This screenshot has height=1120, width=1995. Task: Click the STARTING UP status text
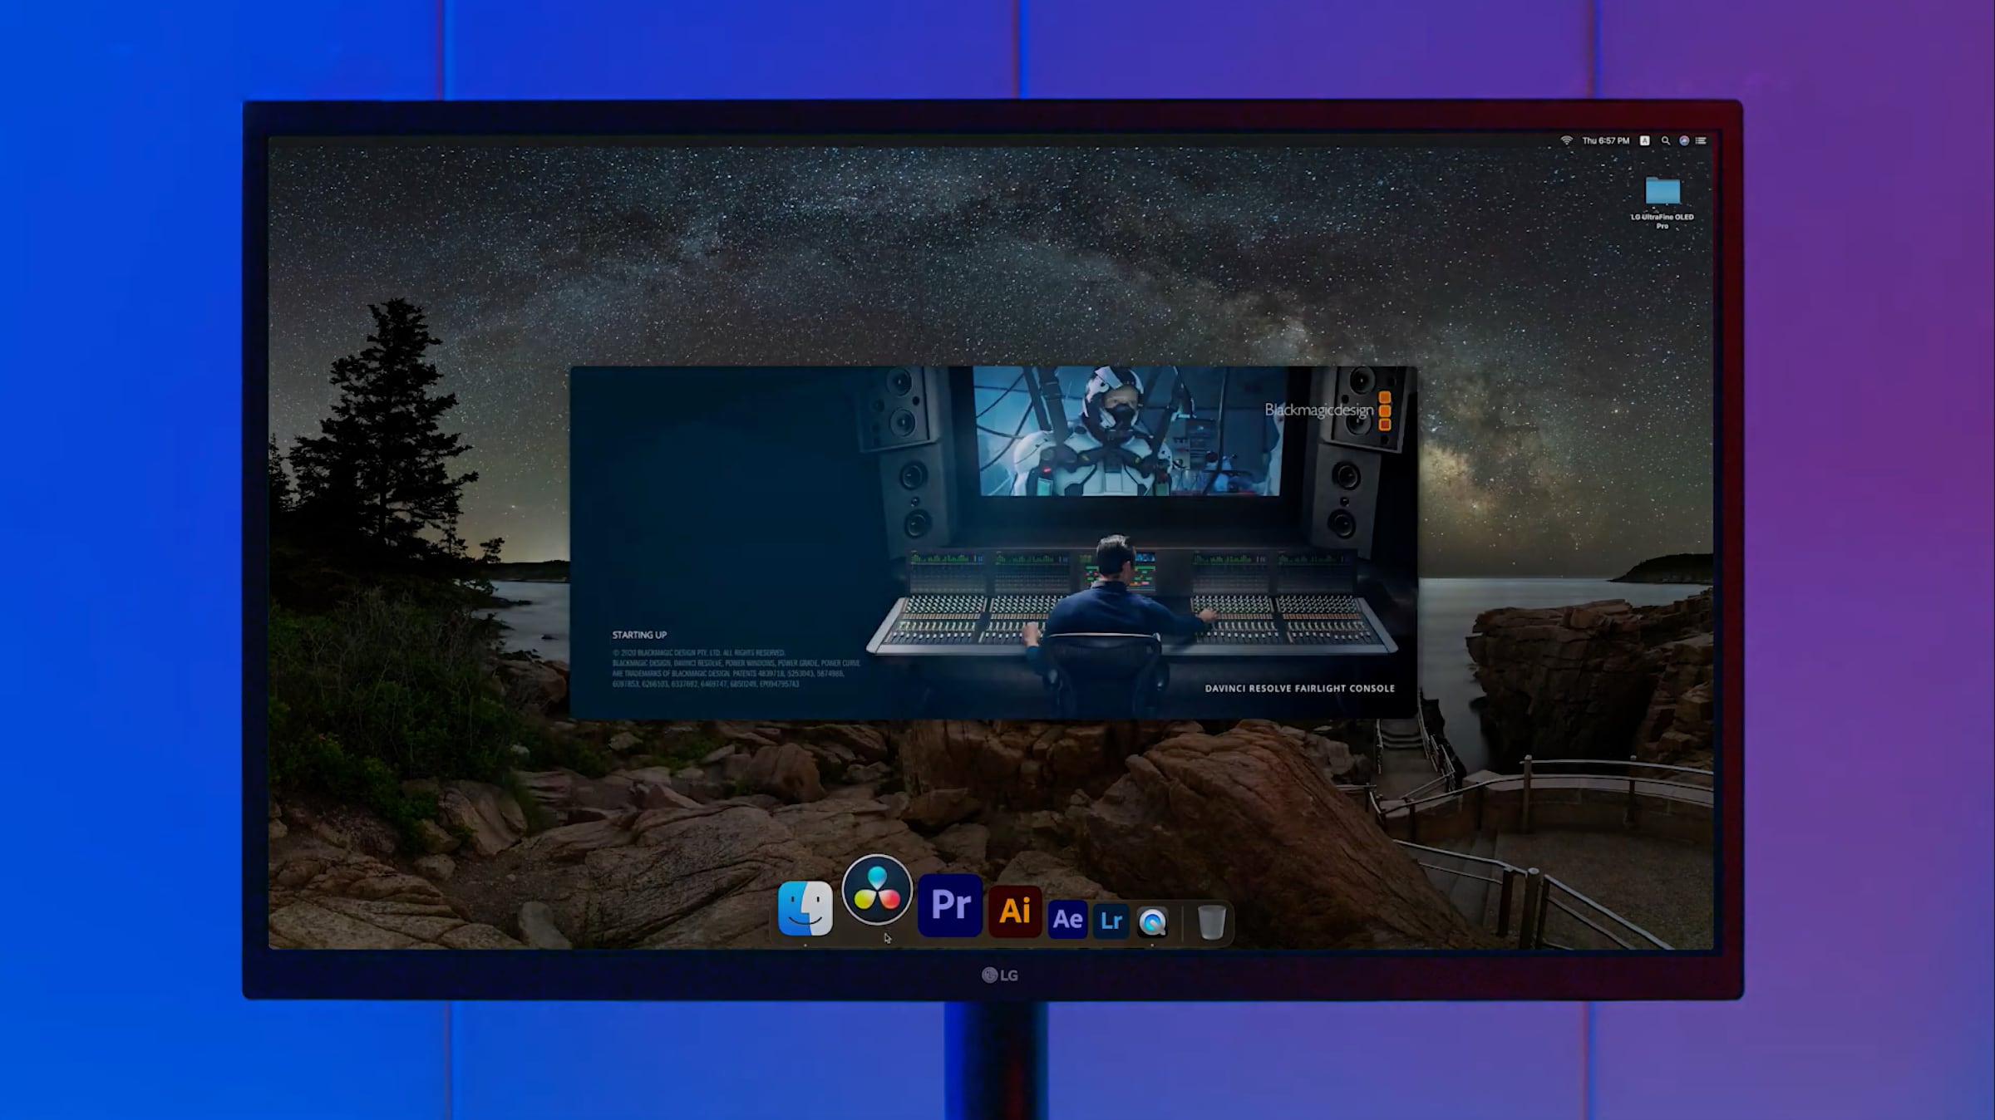pyautogui.click(x=639, y=635)
